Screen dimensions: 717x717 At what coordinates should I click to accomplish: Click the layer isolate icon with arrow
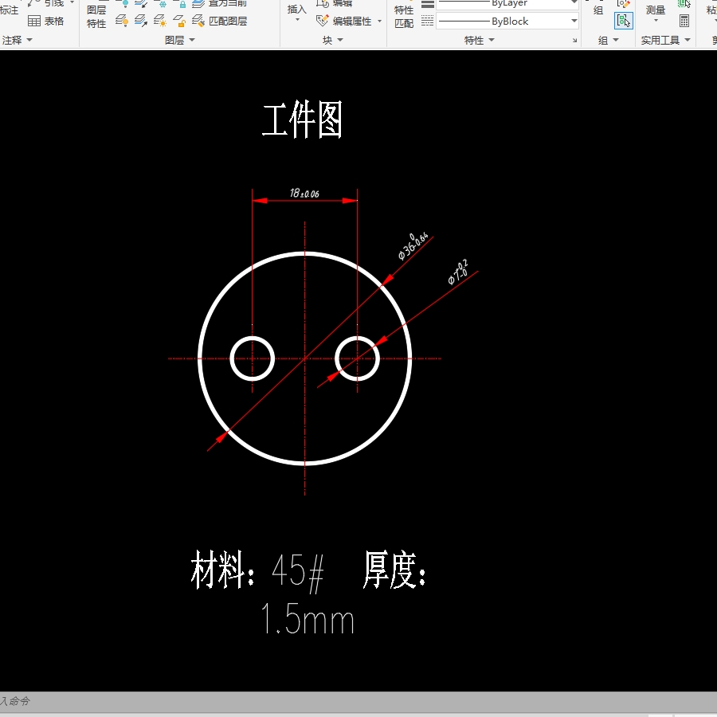point(141,21)
